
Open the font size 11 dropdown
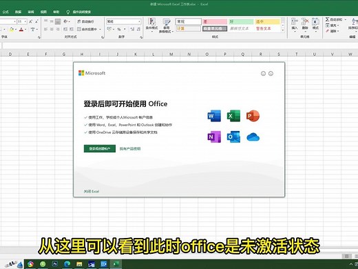pos(25,21)
